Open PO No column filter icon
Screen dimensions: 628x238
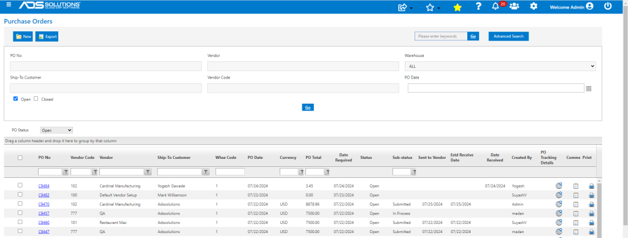66,172
